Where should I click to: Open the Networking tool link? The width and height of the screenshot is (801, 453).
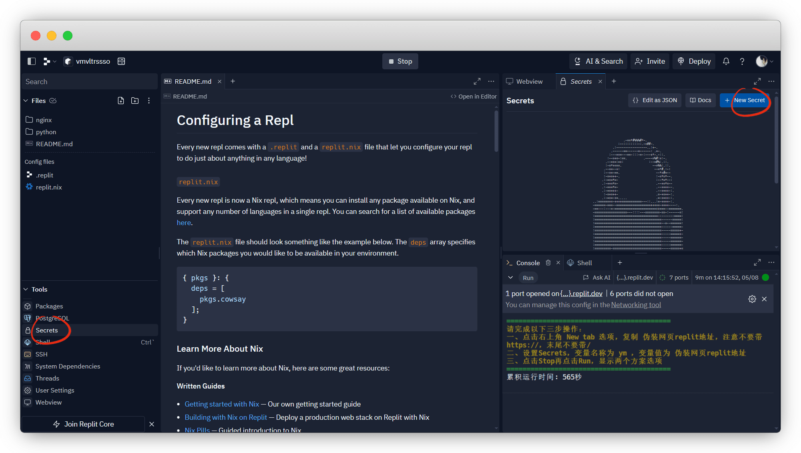click(x=636, y=305)
